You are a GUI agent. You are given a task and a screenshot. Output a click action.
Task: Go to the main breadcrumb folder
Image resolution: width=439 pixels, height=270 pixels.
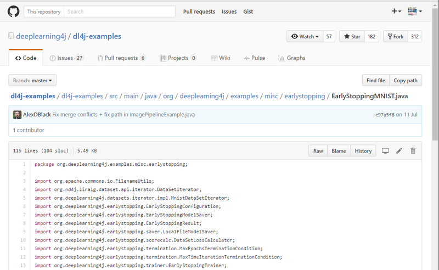click(131, 96)
